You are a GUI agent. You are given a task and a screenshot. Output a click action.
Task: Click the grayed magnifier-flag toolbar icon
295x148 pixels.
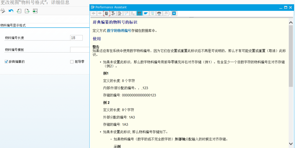(126, 13)
